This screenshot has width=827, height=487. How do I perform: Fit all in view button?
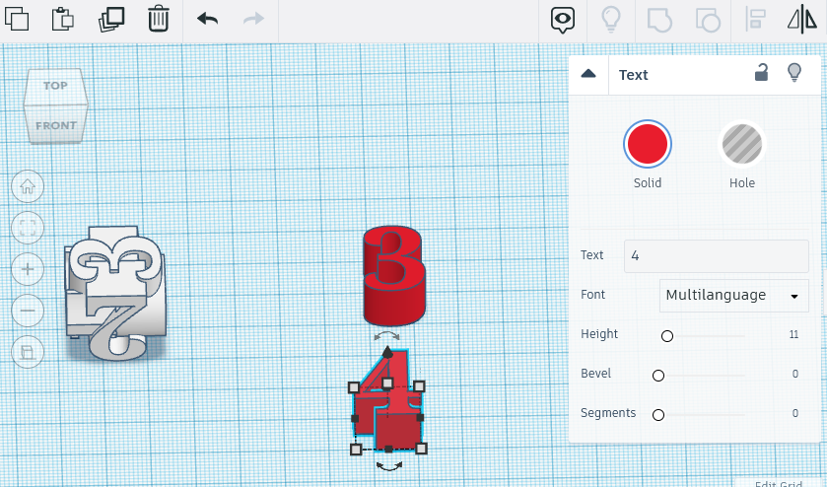tap(28, 228)
